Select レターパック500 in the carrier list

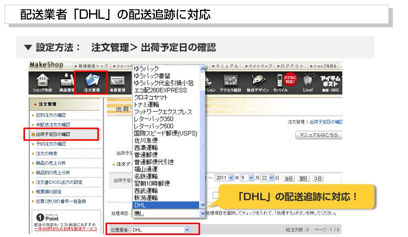[x=166, y=126]
